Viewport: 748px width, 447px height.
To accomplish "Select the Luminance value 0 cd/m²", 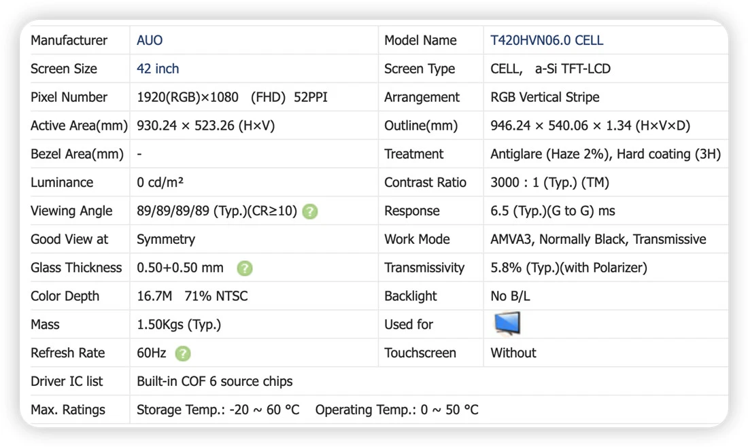I will tap(160, 183).
